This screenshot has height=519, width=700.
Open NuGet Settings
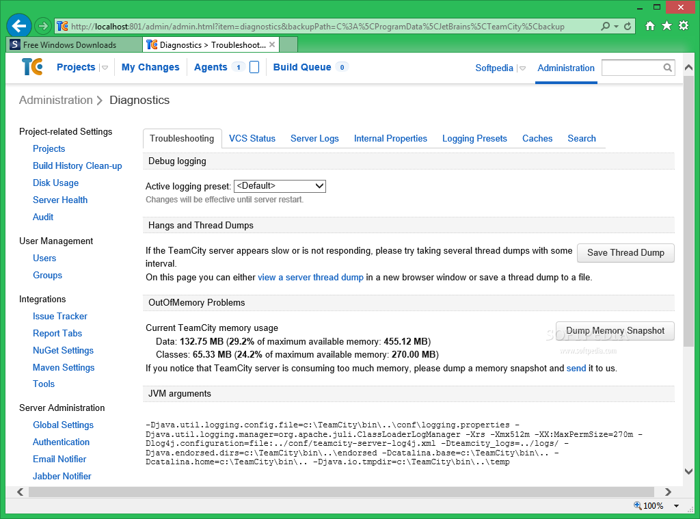pos(64,351)
